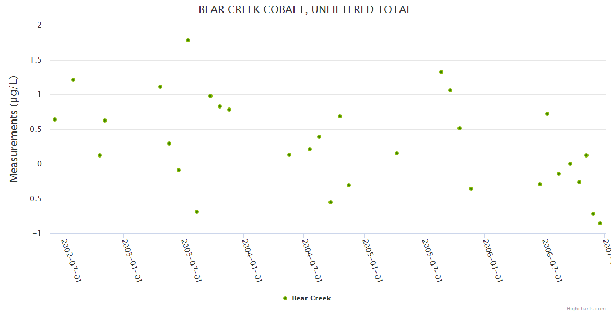Click the 1.5 y-axis tick label
Image resolution: width=611 pixels, height=313 pixels.
point(34,60)
